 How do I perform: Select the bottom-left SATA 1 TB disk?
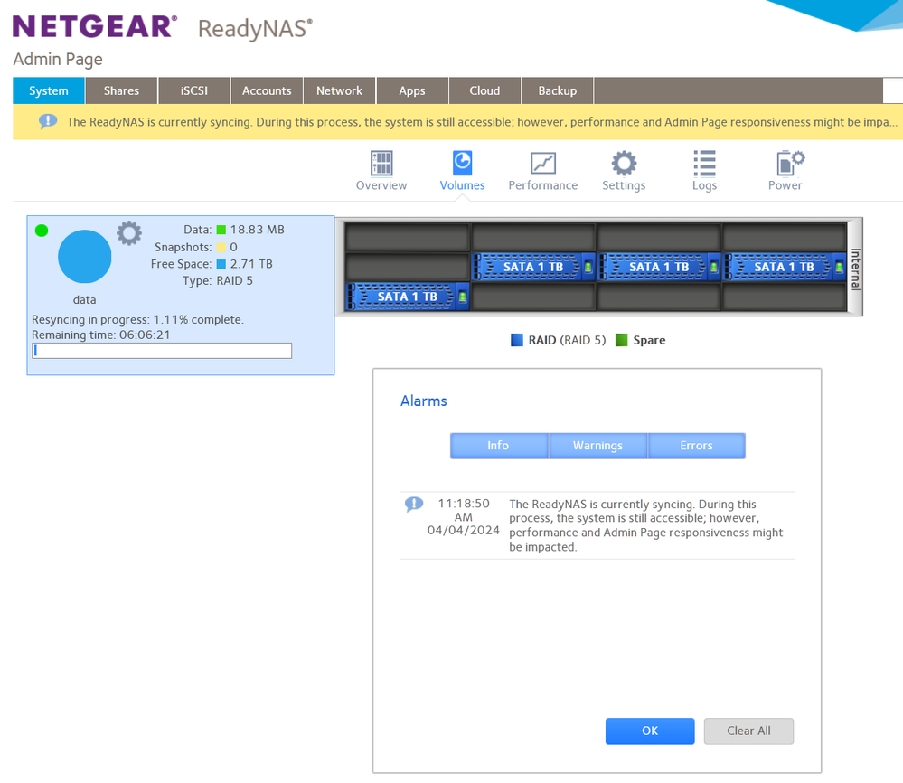coord(407,297)
